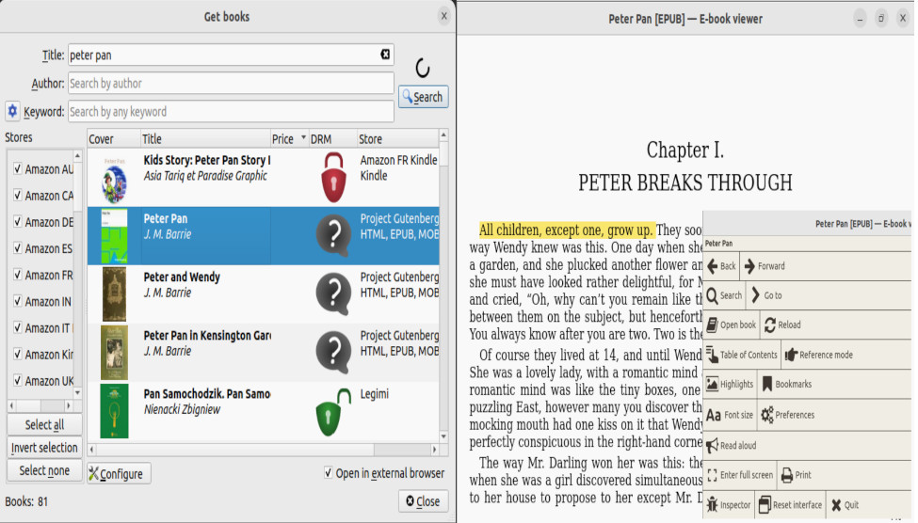Click the results horizontal scroll right arrow
Screen dimensions: 918x523
pyautogui.click(x=434, y=450)
